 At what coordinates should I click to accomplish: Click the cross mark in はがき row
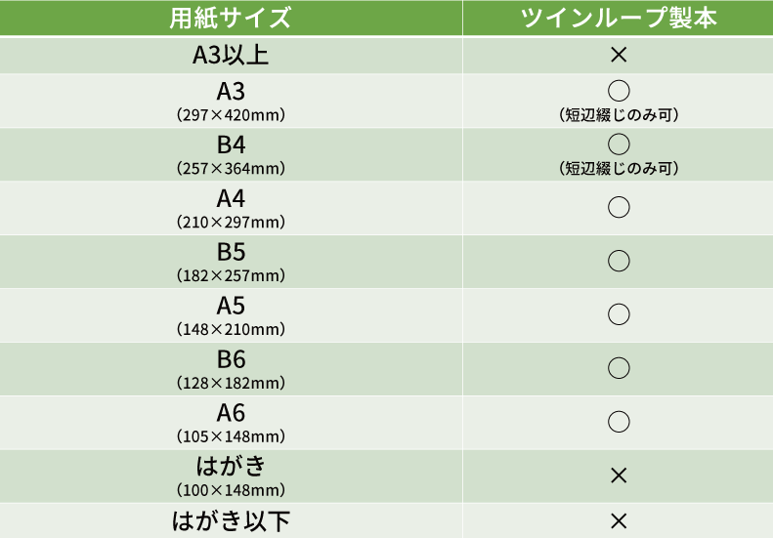point(618,476)
